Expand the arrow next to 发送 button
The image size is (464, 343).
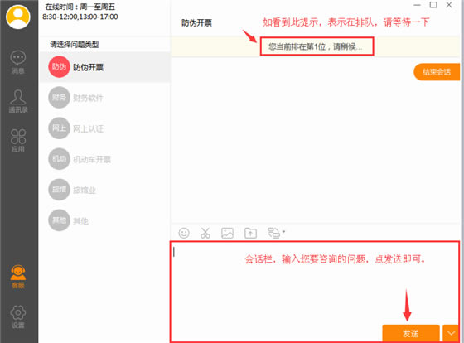pyautogui.click(x=451, y=334)
